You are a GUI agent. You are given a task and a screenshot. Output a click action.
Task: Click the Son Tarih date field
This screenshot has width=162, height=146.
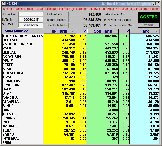coord(31,25)
